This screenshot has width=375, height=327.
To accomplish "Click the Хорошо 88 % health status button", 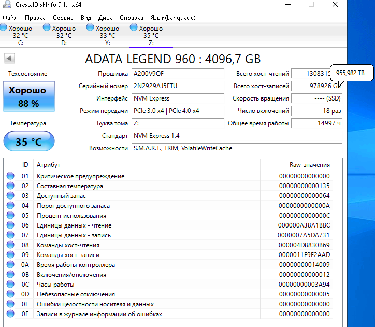I will 29,96.
